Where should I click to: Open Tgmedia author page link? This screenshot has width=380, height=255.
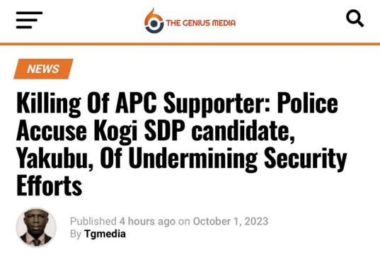pos(105,234)
